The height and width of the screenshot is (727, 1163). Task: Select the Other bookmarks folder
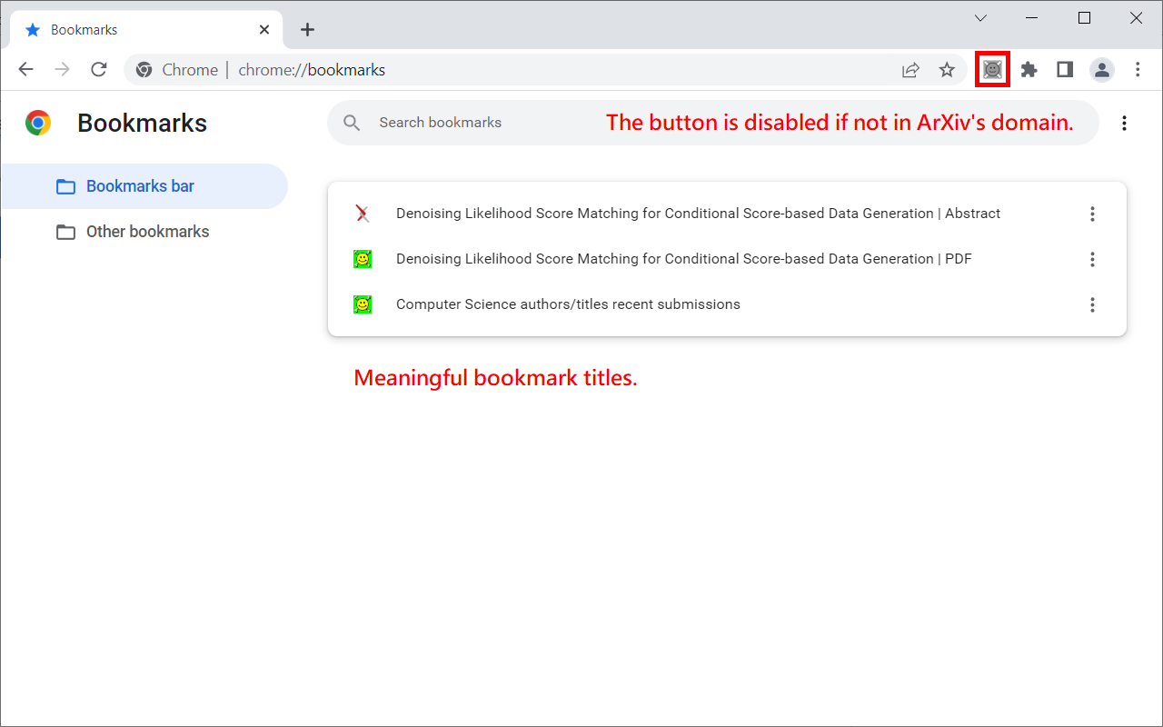[147, 232]
